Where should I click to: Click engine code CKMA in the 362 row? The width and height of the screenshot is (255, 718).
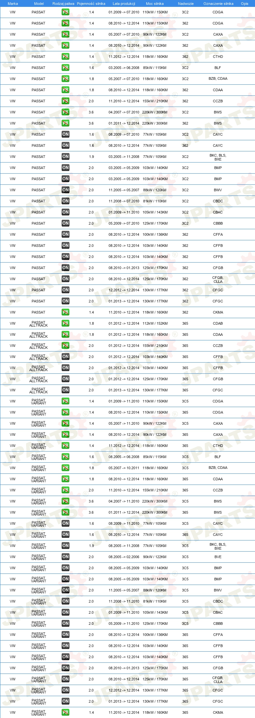[x=218, y=312]
